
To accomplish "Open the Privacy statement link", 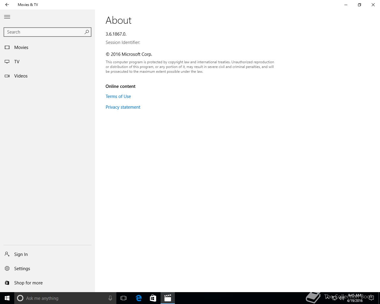I will point(123,107).
